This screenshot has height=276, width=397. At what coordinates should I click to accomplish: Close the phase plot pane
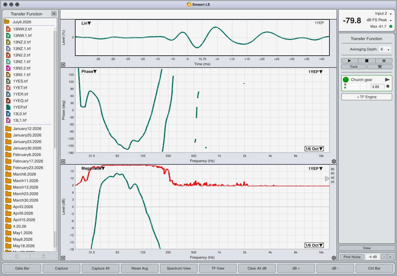(63, 161)
